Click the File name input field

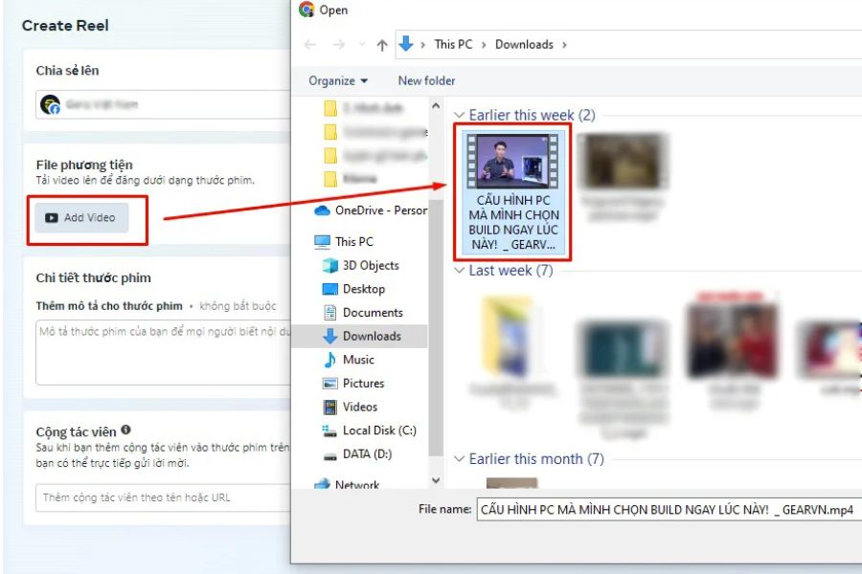[669, 509]
